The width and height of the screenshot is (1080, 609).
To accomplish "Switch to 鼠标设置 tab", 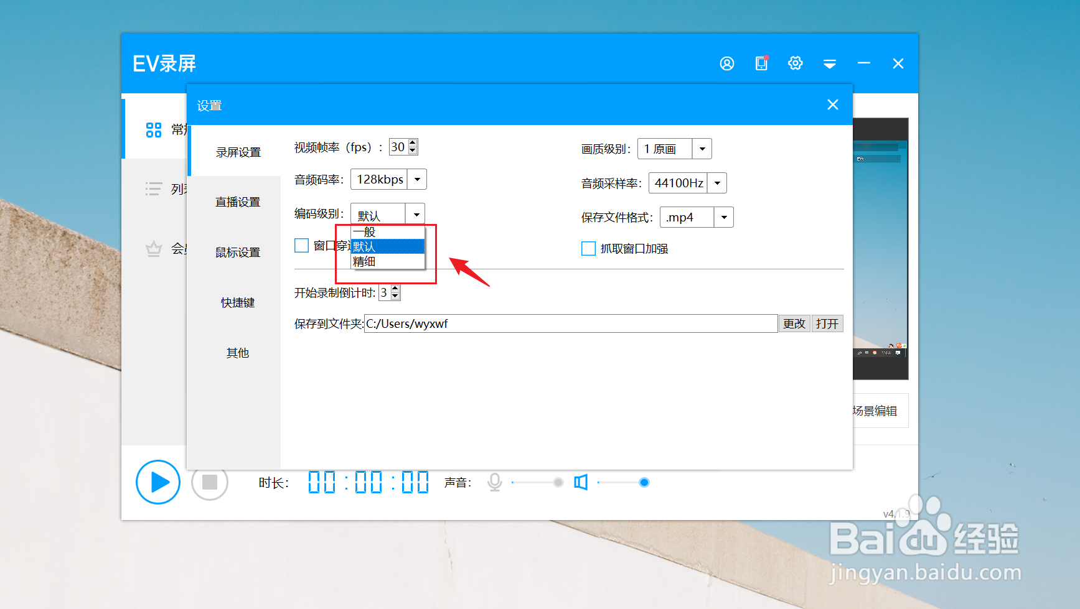I will pos(238,253).
